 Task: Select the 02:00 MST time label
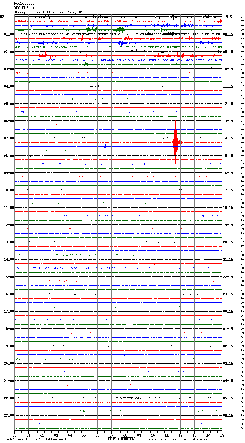coord(9,52)
